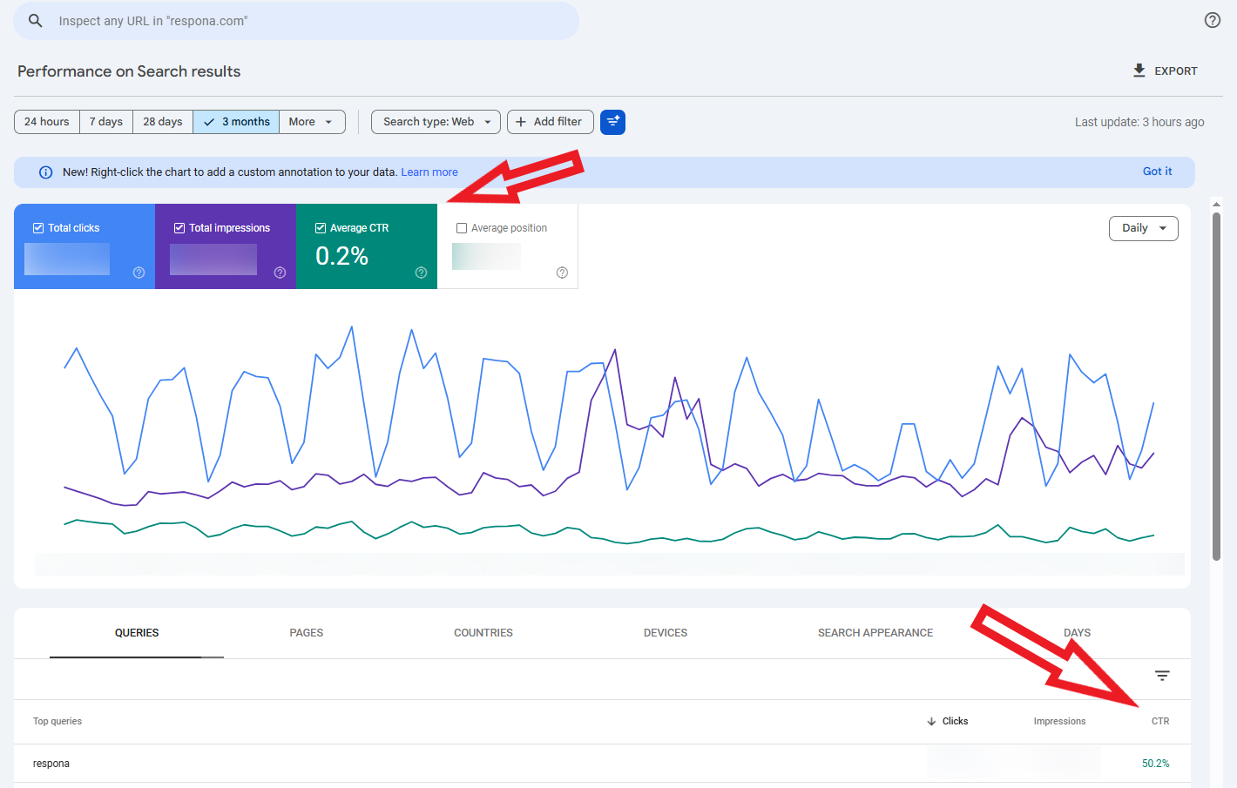Uncheck the Total impressions metric
The image size is (1237, 788).
179,227
